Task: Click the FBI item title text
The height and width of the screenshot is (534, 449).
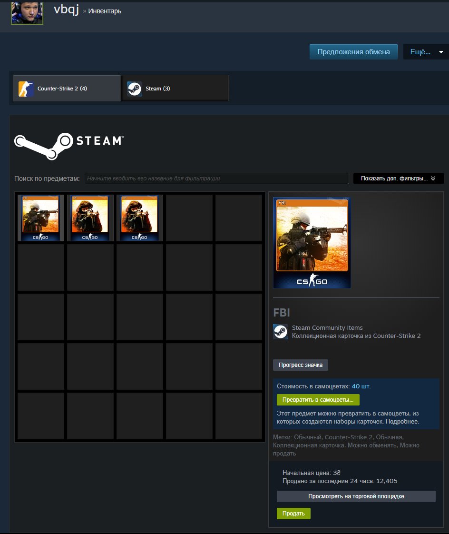Action: coord(282,313)
